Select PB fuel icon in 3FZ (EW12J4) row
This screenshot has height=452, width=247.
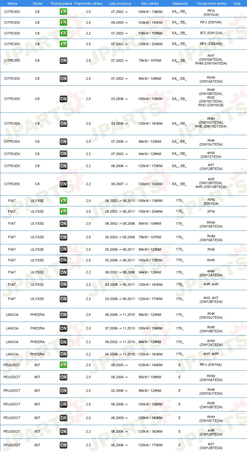(x=63, y=33)
